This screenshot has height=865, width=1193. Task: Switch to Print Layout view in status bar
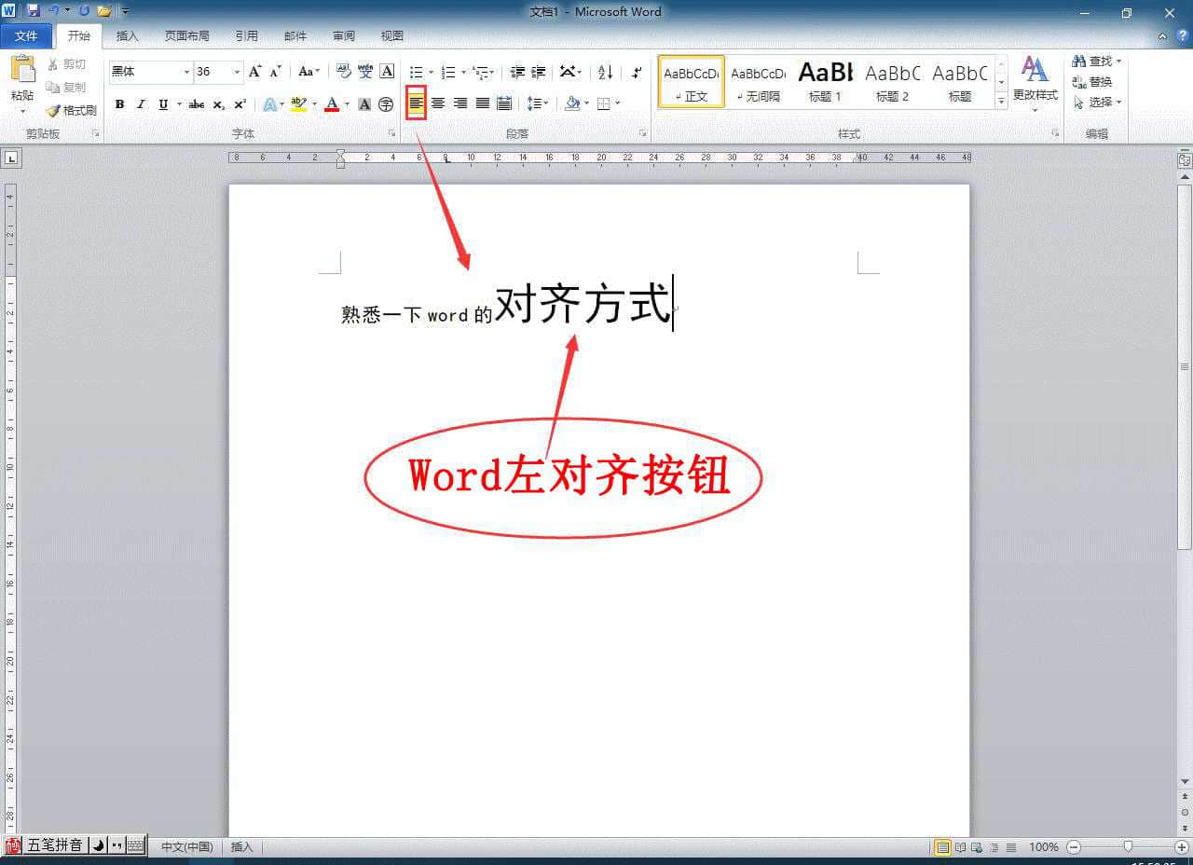click(x=942, y=847)
